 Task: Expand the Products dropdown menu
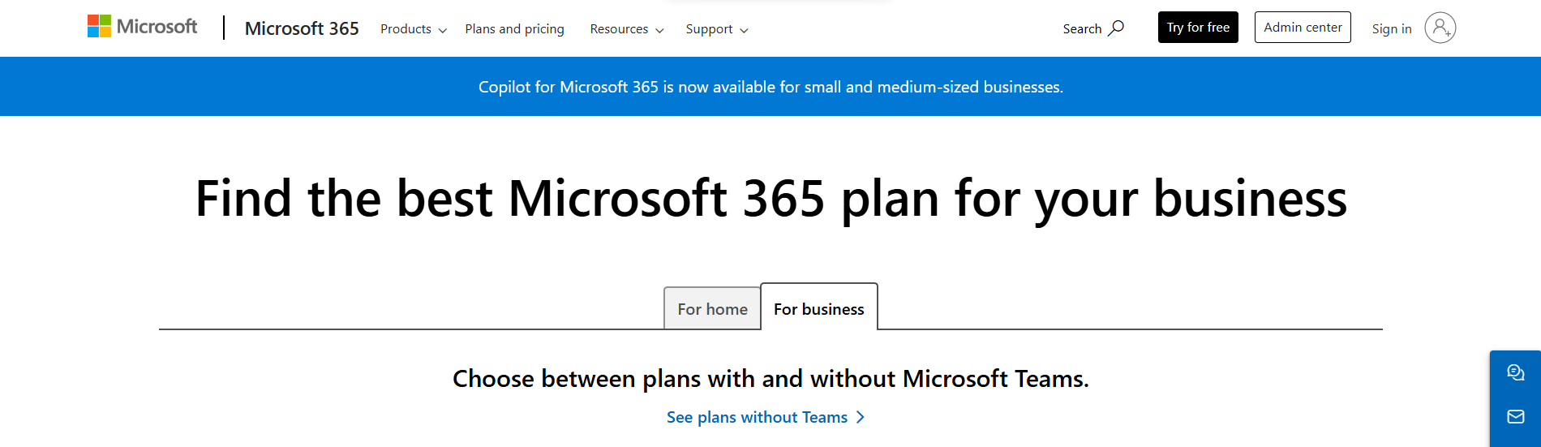pyautogui.click(x=413, y=29)
